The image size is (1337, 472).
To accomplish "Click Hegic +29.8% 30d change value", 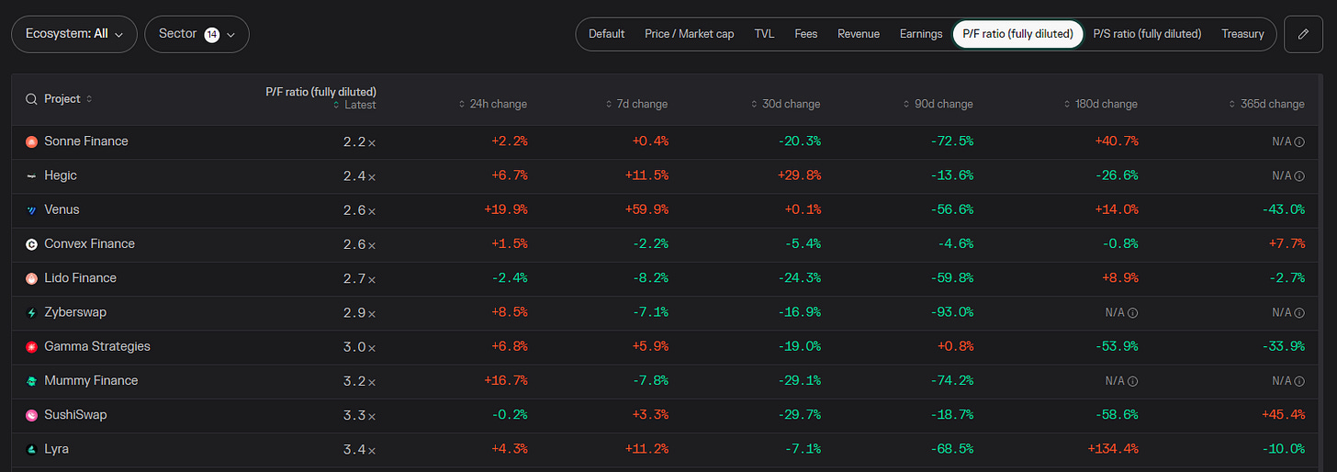I will coord(799,175).
